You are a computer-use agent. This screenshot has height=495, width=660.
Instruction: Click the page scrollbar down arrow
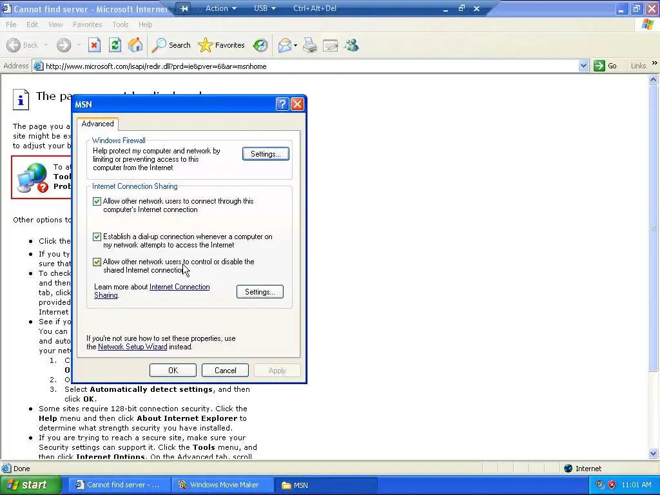click(x=654, y=454)
